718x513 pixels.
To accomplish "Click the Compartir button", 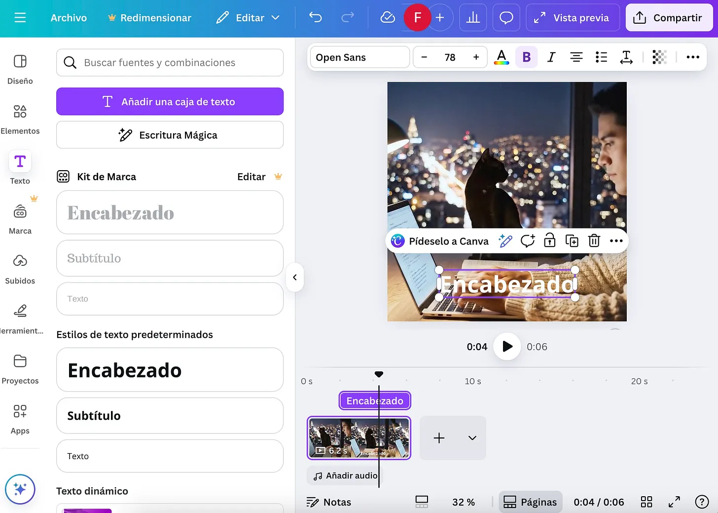I will coord(669,17).
